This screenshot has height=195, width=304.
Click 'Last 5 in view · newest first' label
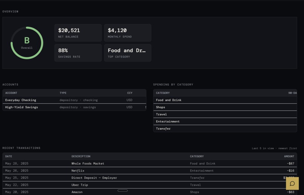[x=274, y=148]
